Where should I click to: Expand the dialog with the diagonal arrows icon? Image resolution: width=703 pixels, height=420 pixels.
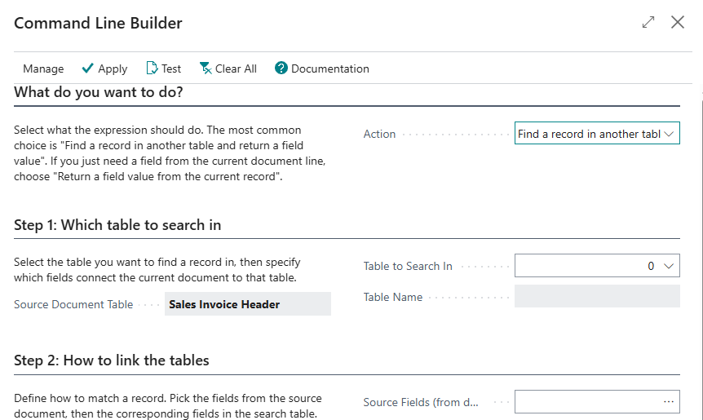click(x=648, y=22)
